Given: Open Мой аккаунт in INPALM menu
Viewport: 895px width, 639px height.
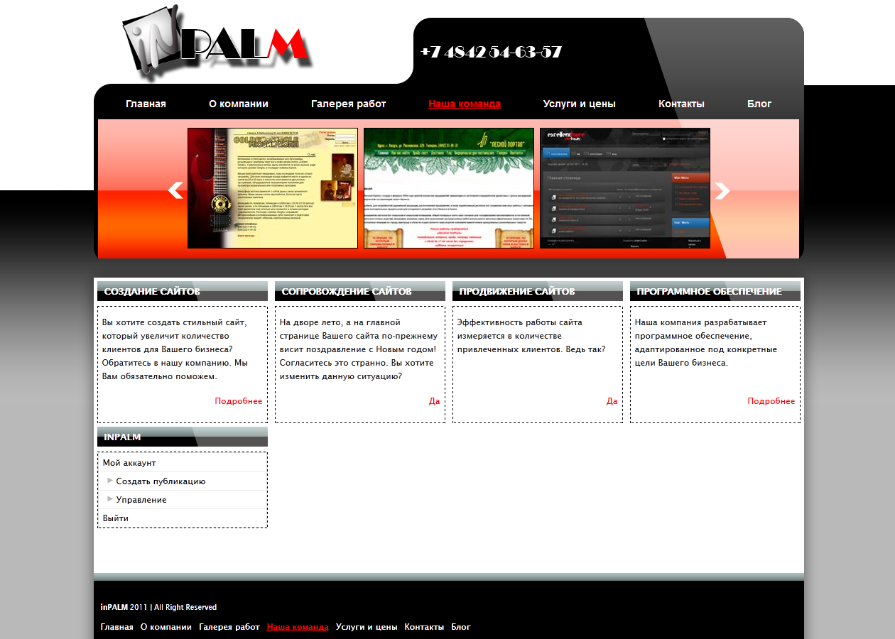Looking at the screenshot, I should tap(129, 463).
